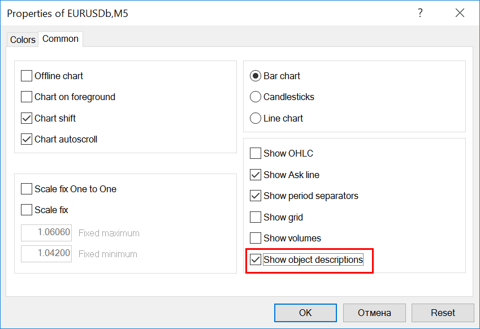Enable Show OHLC checkbox
Viewport: 480px width, 329px height.
256,153
